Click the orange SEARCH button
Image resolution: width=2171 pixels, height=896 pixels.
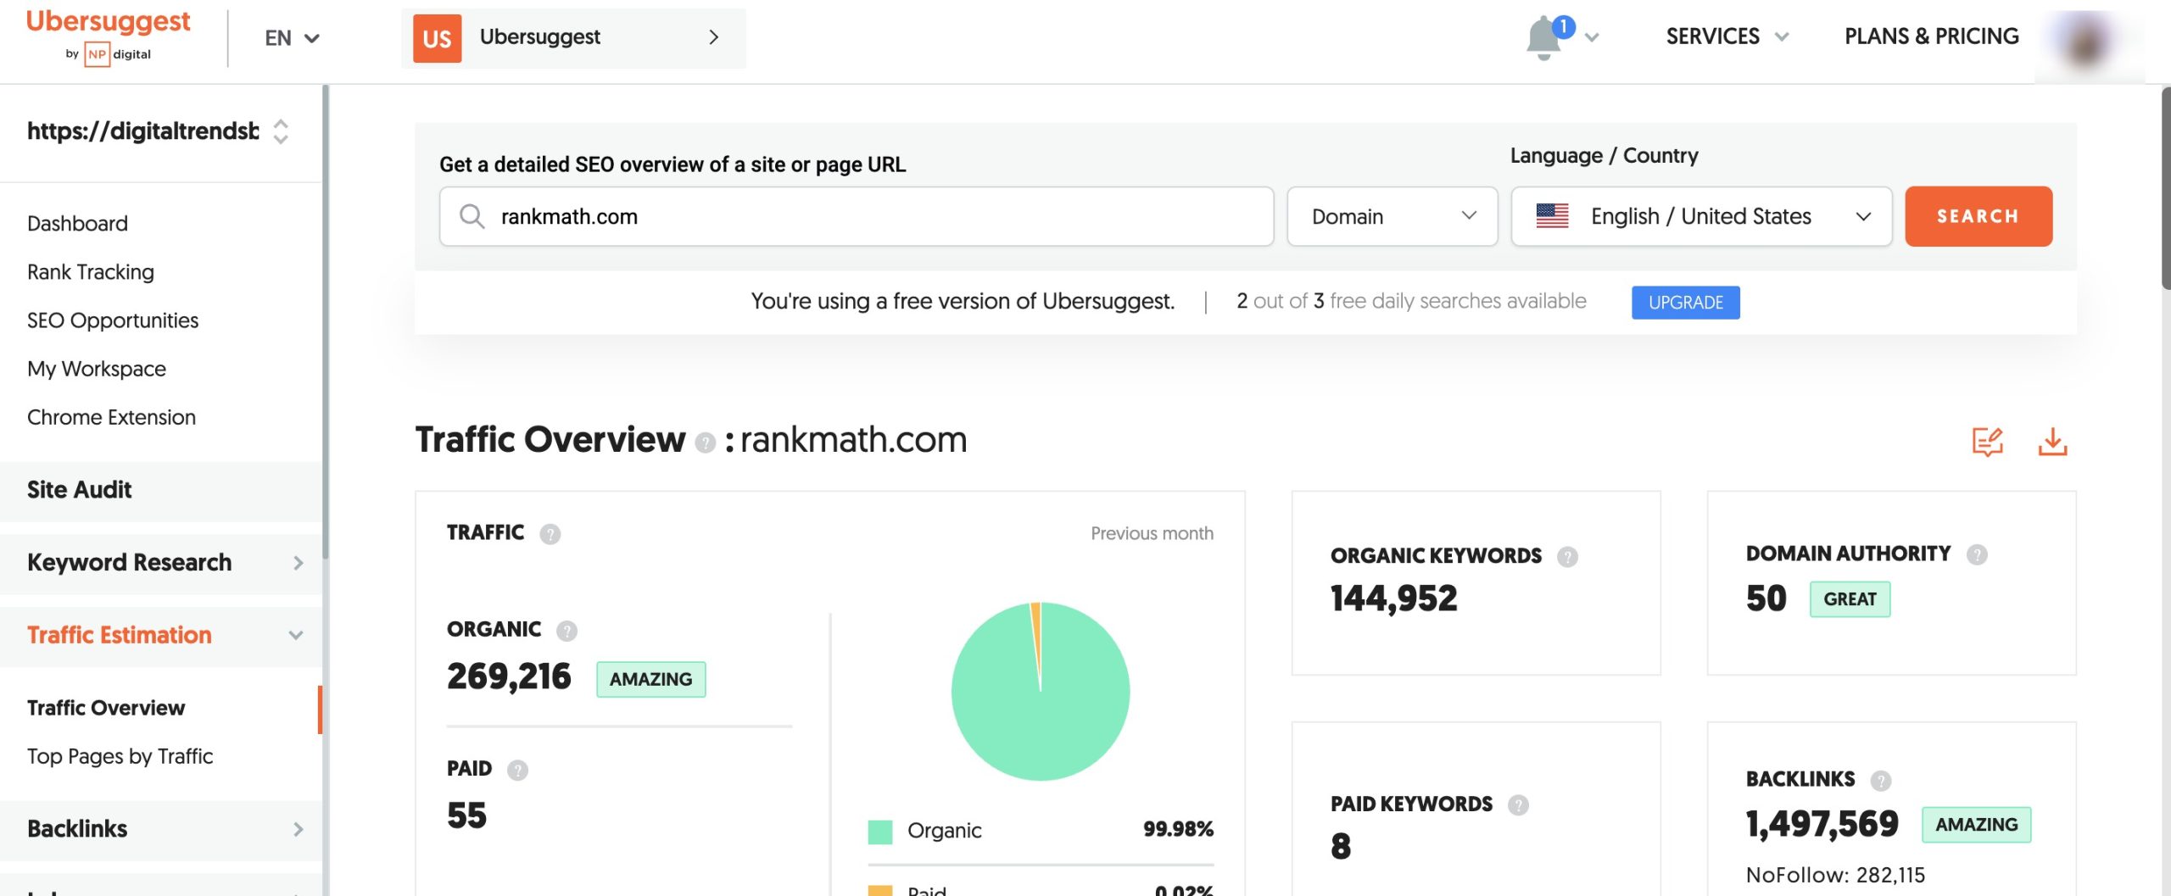point(1978,216)
